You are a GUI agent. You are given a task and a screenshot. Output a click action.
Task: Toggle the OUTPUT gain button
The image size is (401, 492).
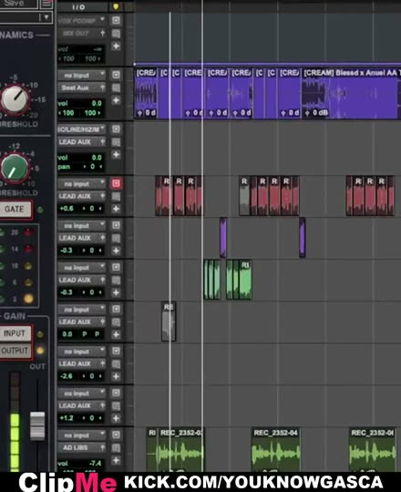[x=15, y=351]
